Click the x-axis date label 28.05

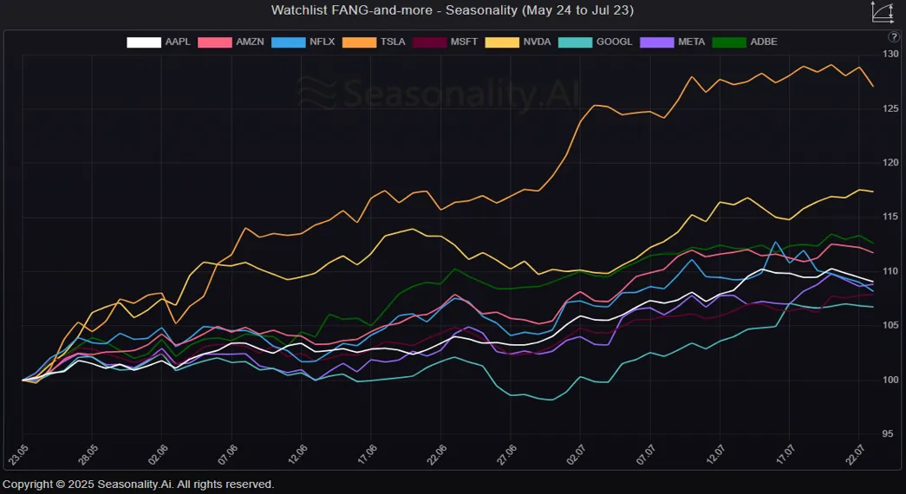click(88, 455)
